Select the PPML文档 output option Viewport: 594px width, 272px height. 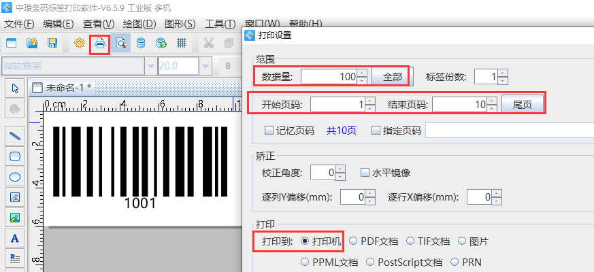(x=305, y=262)
